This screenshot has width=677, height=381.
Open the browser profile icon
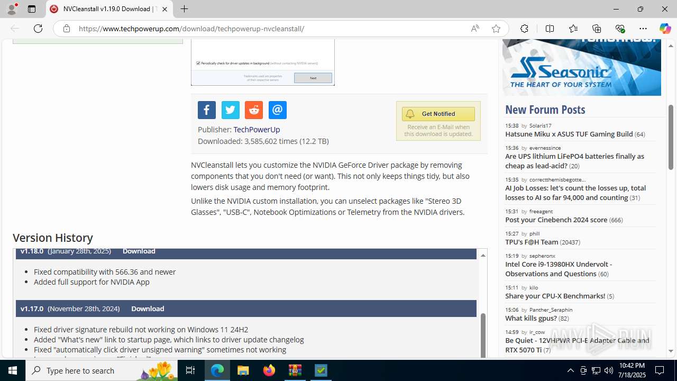pyautogui.click(x=12, y=9)
